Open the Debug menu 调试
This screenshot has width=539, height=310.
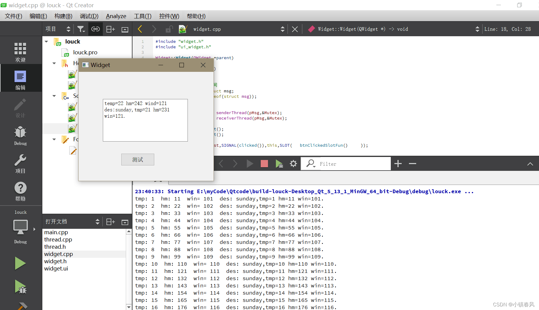89,16
